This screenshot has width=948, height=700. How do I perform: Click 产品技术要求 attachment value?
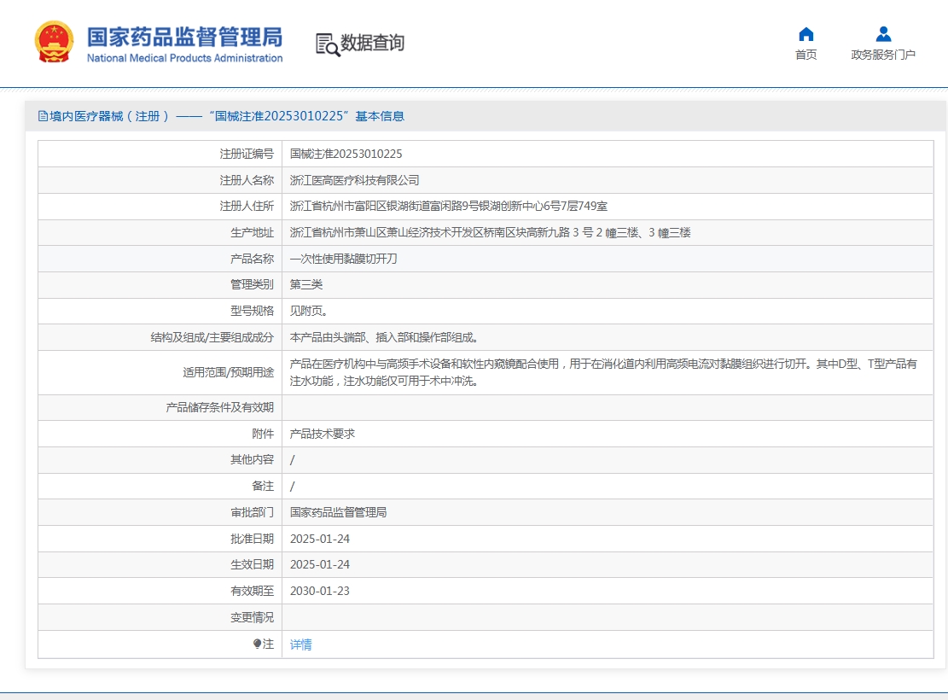tap(323, 434)
